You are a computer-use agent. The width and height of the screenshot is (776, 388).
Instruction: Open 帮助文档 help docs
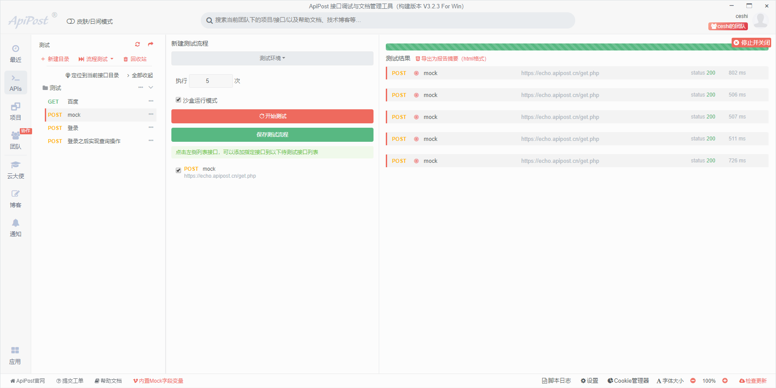pos(108,381)
